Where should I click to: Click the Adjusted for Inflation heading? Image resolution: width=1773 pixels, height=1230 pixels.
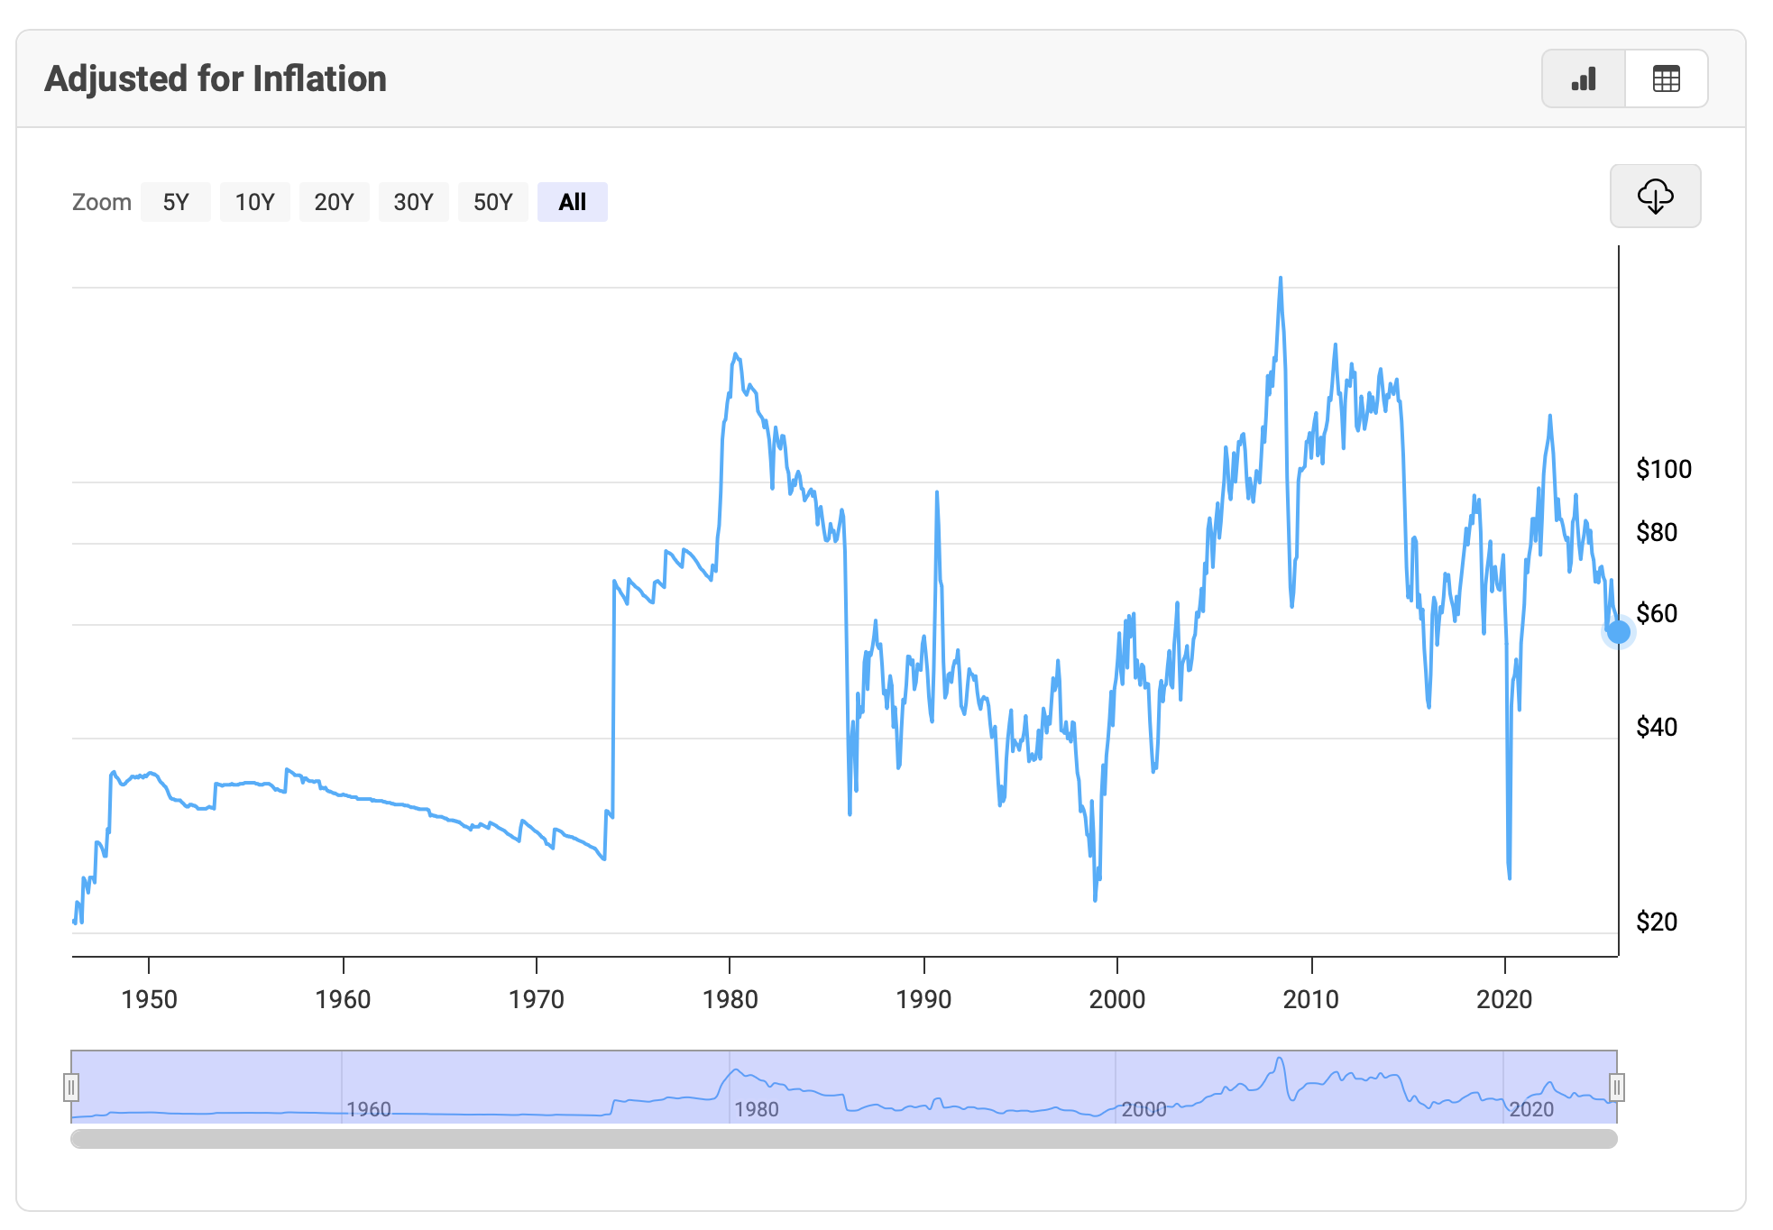click(216, 79)
